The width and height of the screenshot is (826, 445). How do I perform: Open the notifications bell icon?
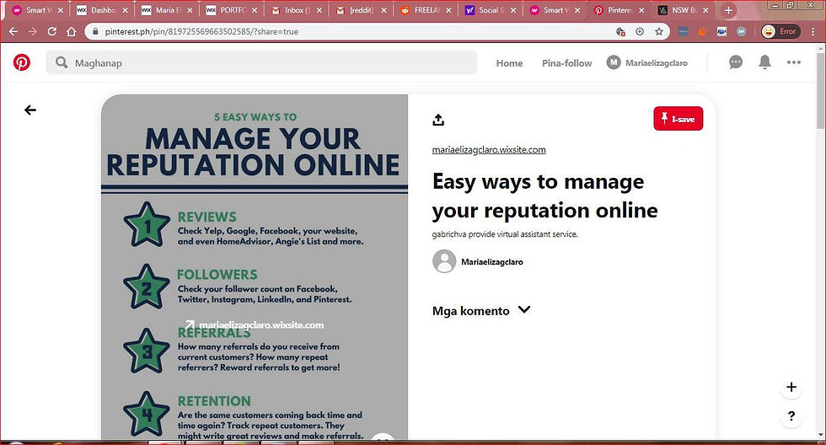pos(765,62)
